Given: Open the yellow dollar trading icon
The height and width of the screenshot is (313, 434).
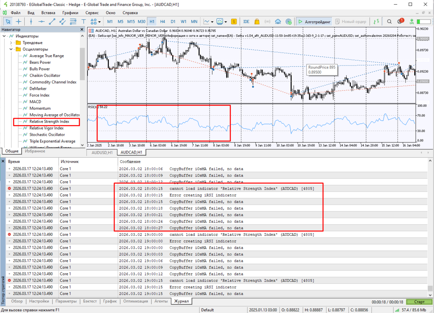Looking at the screenshot, I should (x=234, y=22).
